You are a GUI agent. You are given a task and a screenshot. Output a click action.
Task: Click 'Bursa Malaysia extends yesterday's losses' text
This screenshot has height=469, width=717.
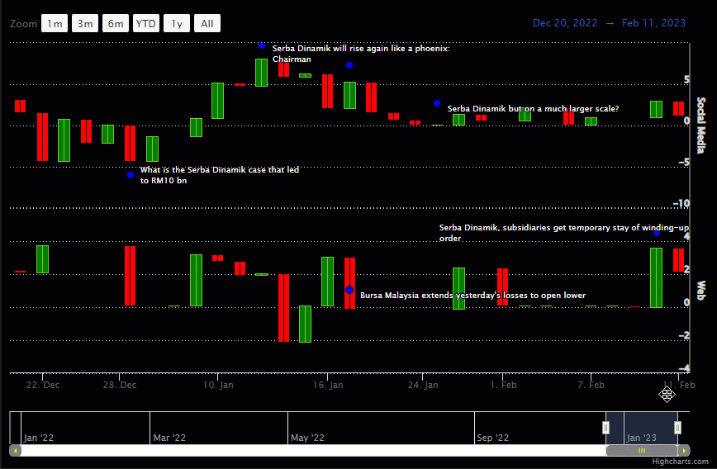coord(472,296)
